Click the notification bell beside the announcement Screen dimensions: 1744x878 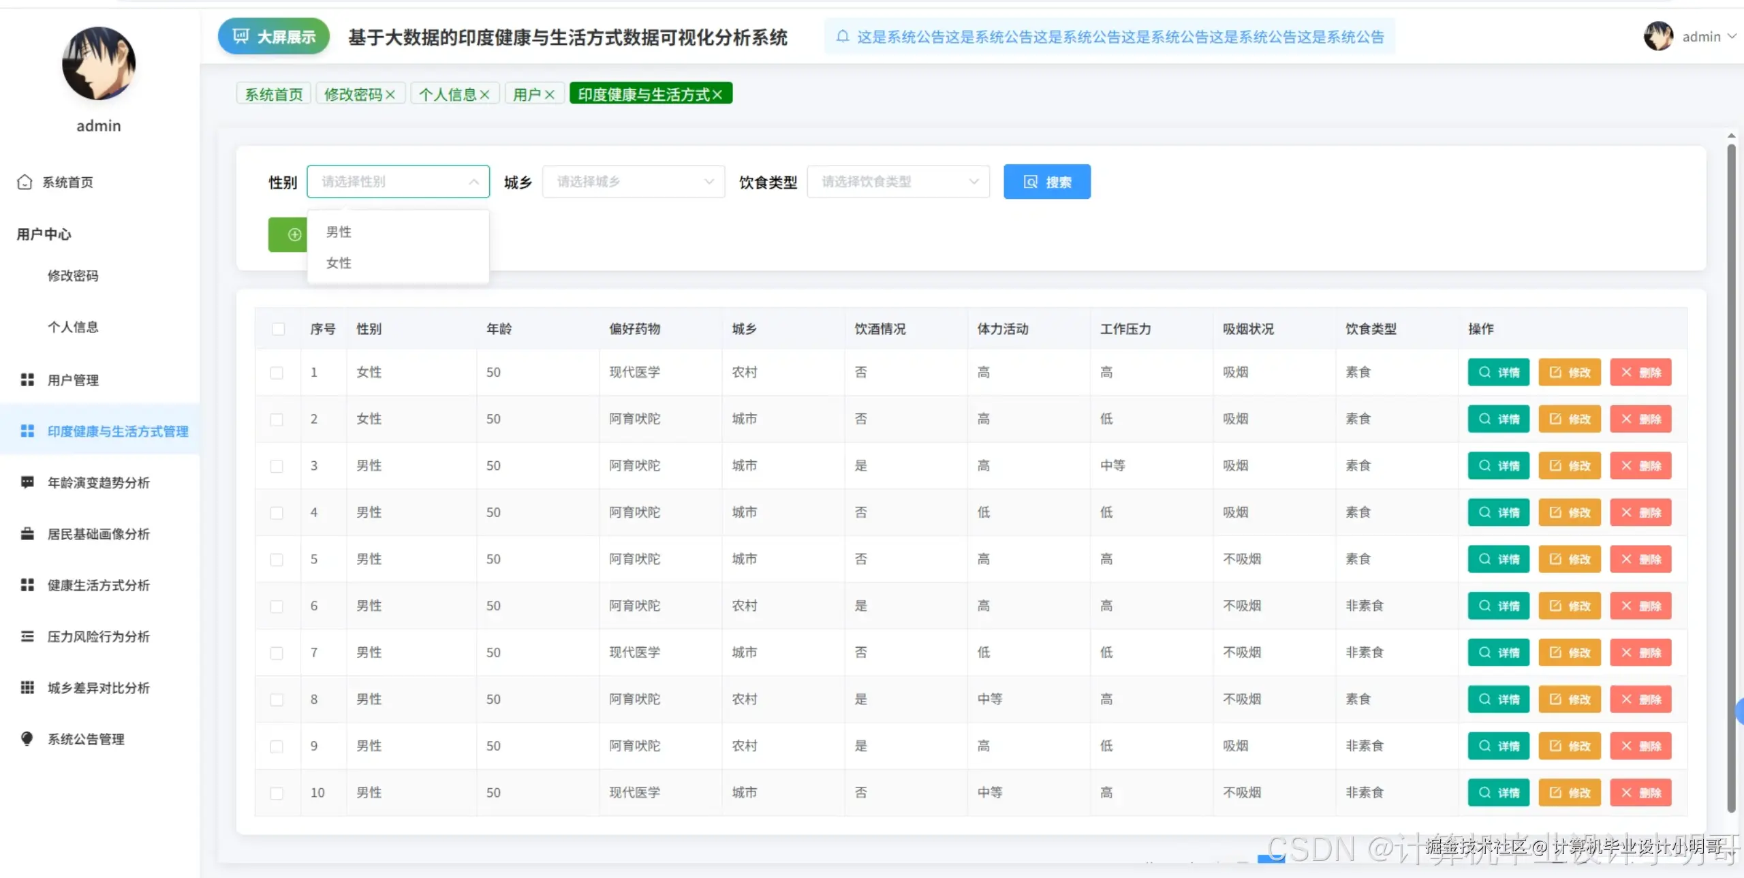[x=843, y=37]
